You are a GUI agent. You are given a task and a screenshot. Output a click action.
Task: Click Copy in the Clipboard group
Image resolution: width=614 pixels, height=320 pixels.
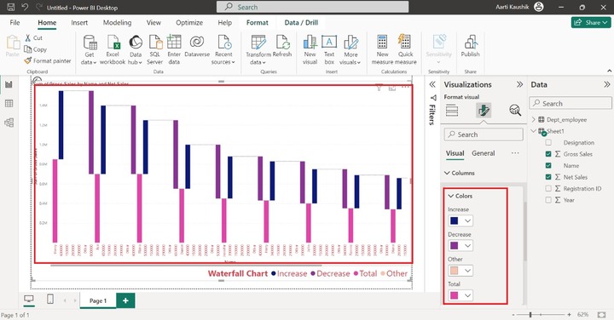point(35,49)
